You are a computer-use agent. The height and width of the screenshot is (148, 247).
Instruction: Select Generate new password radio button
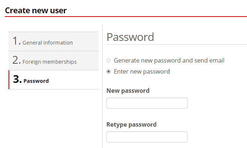[x=109, y=60]
